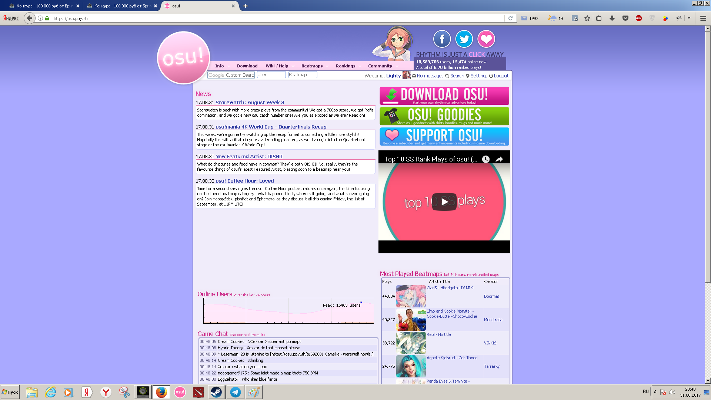Open Steam from the taskbar
The height and width of the screenshot is (400, 711).
pyautogui.click(x=216, y=392)
